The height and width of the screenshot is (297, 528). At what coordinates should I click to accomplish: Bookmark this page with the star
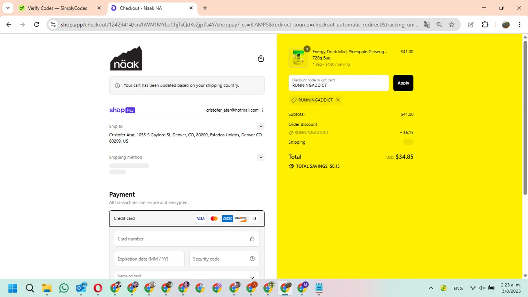tap(452, 25)
